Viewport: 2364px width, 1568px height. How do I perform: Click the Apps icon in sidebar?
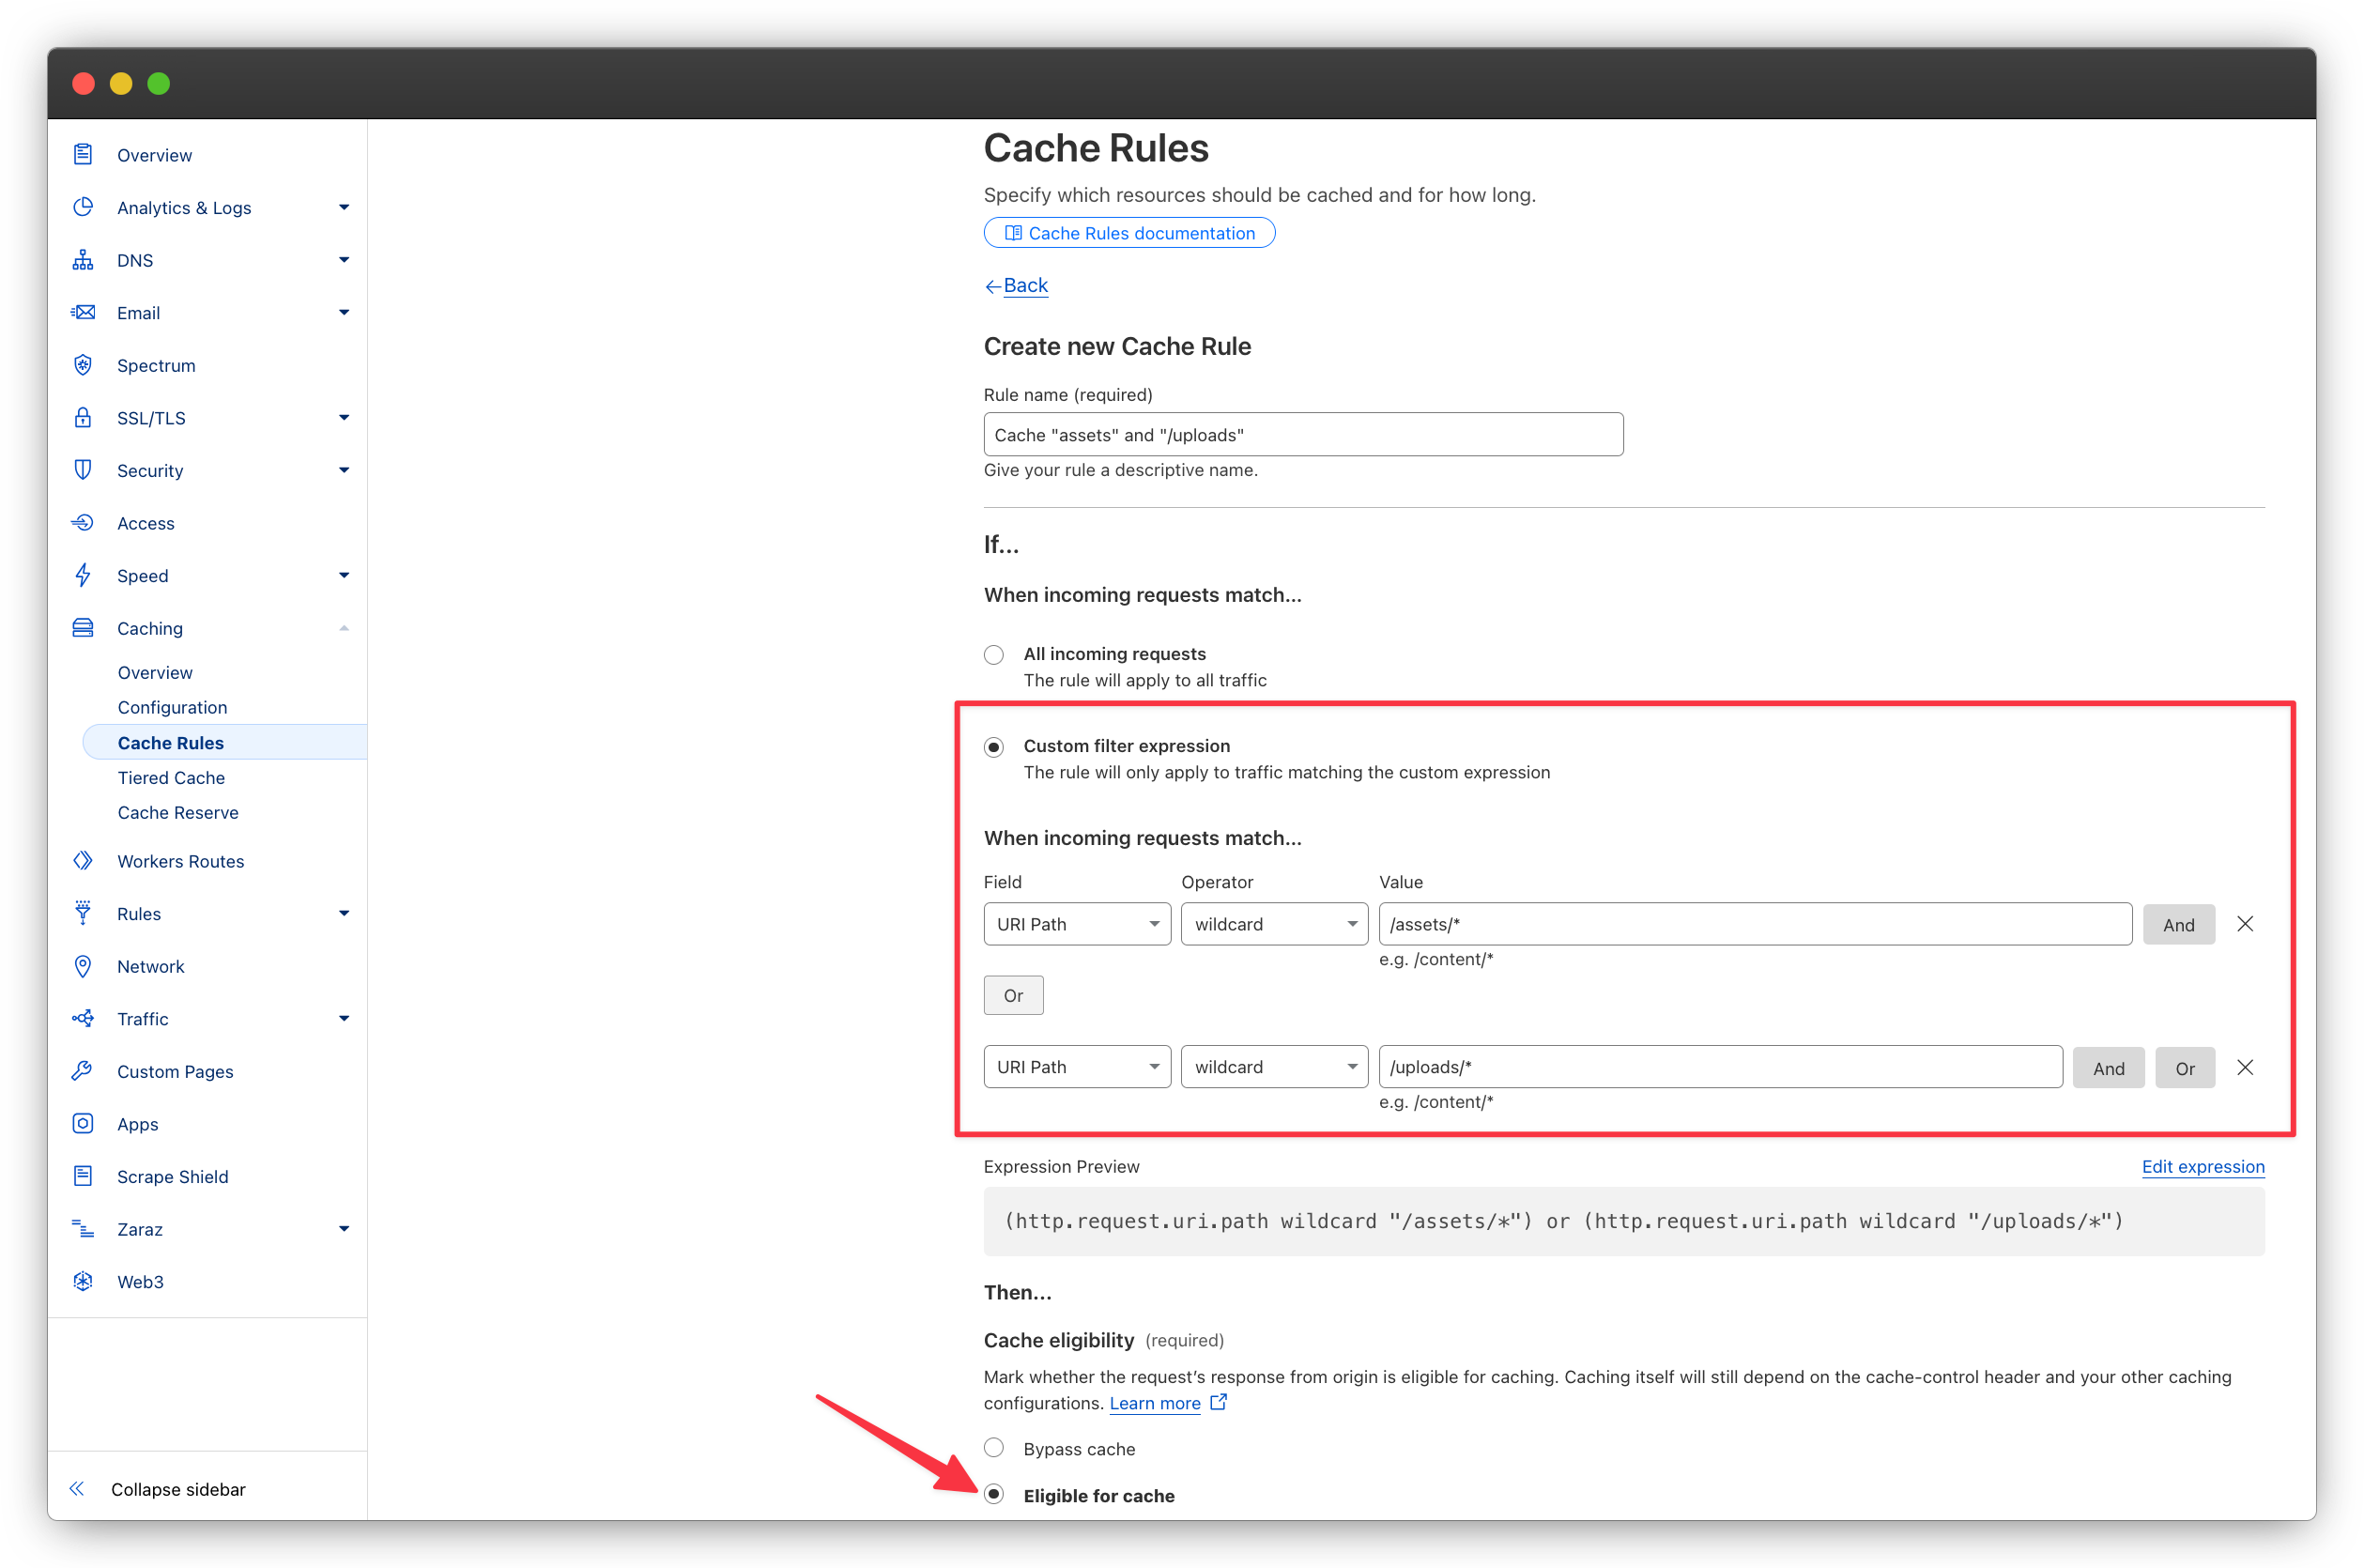click(x=83, y=1123)
